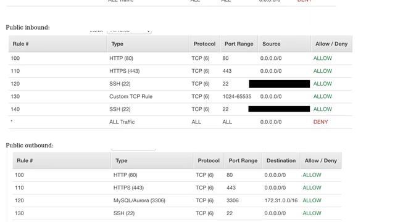Viewport: 395px width, 222px height.
Task: Click ALL Traffic type in inbound table
Action: click(x=122, y=122)
